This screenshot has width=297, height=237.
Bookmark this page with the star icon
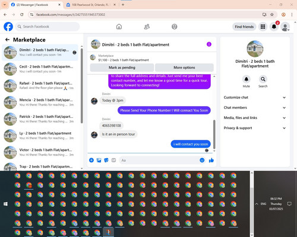coord(272,14)
